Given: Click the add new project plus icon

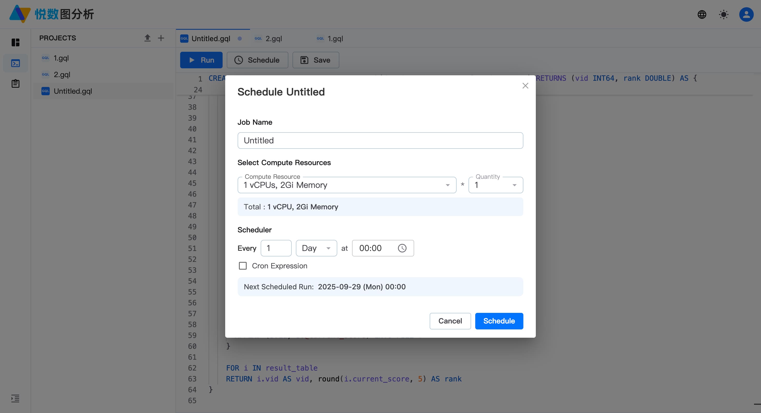Looking at the screenshot, I should point(161,38).
